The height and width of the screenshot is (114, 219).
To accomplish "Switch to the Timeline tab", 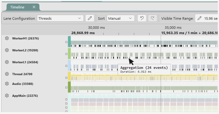I will pos(23,7).
